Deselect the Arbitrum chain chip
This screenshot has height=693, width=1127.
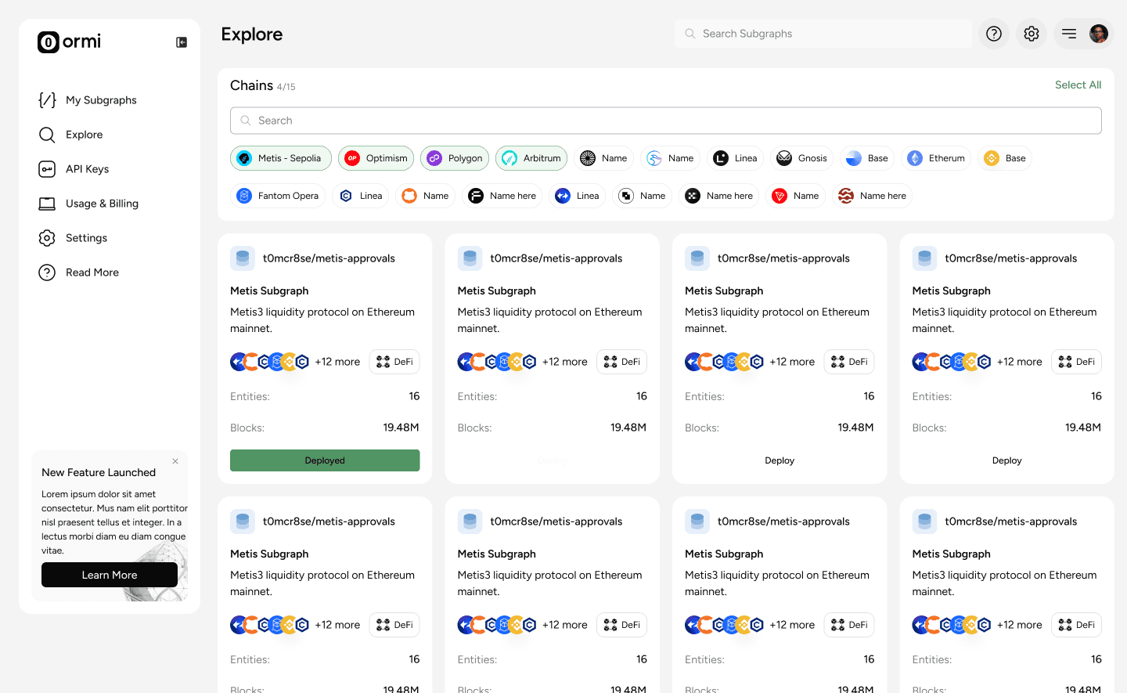(x=531, y=158)
